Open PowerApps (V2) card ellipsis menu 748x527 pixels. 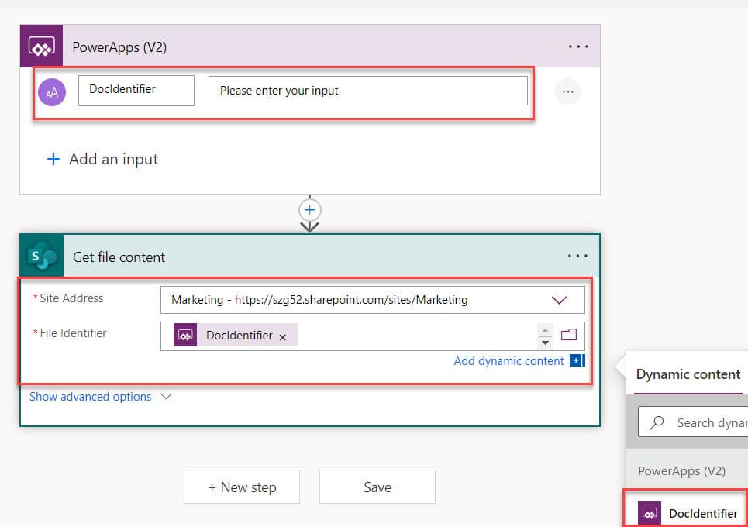(x=578, y=46)
